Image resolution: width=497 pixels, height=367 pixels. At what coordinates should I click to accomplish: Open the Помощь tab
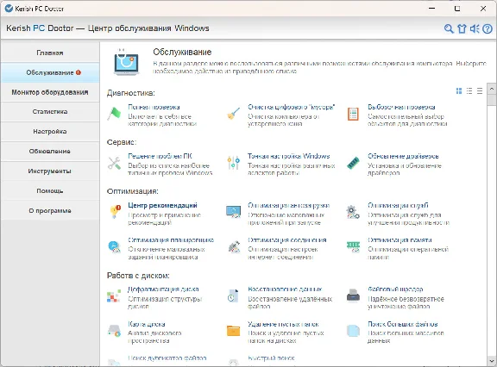pyautogui.click(x=50, y=190)
